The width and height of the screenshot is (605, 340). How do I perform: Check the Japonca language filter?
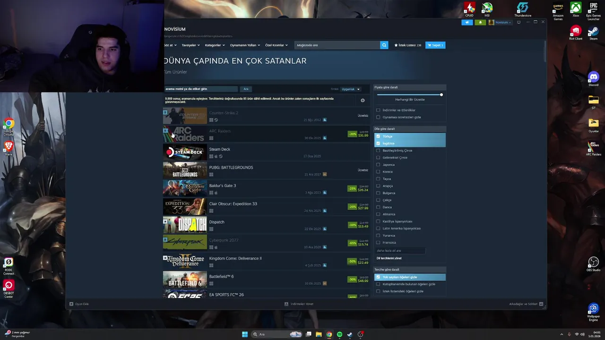pyautogui.click(x=378, y=165)
